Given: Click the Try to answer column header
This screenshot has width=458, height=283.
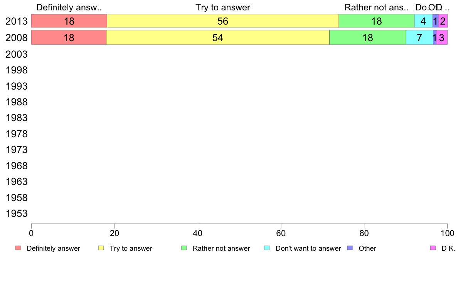Looking at the screenshot, I should pos(222,7).
